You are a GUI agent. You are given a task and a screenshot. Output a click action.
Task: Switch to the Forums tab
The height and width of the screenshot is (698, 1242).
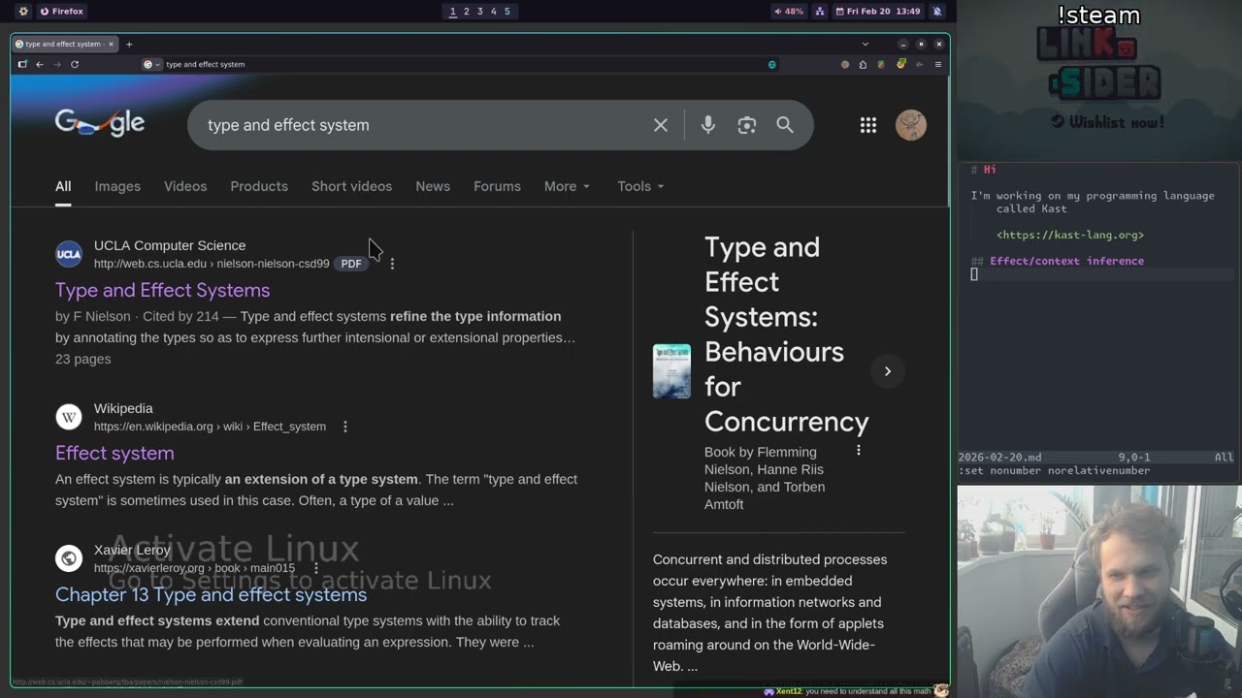(497, 186)
